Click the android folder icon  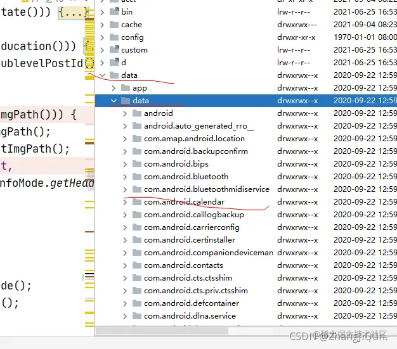pyautogui.click(x=137, y=113)
